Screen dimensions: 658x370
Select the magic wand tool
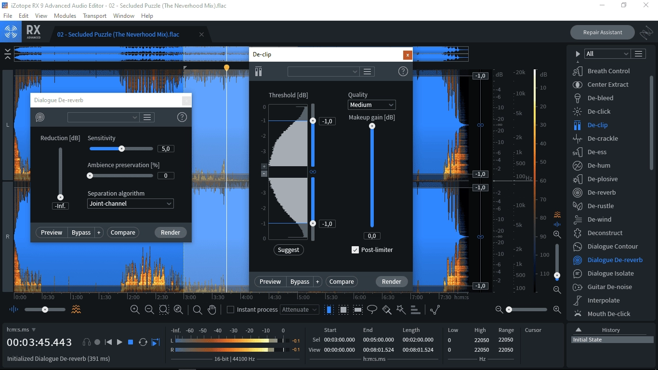pos(401,309)
